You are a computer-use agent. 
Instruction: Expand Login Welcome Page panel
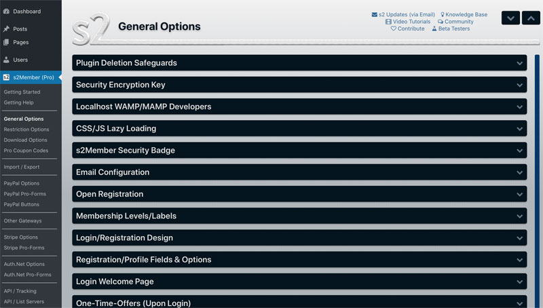[299, 282]
